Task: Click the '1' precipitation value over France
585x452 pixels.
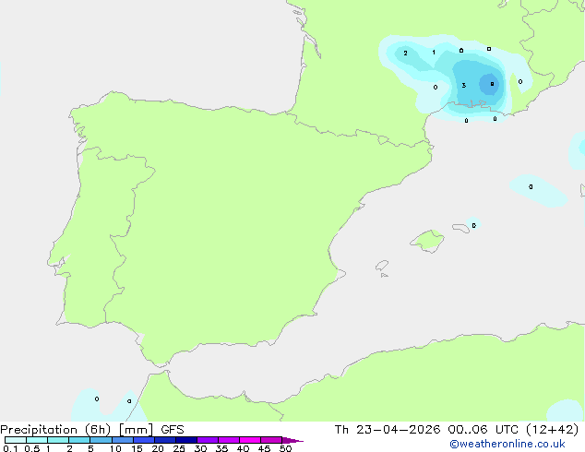Action: tap(434, 53)
